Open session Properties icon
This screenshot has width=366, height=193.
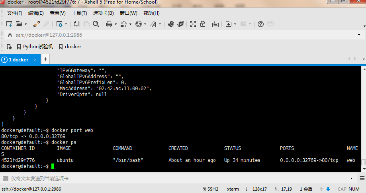pos(59,24)
